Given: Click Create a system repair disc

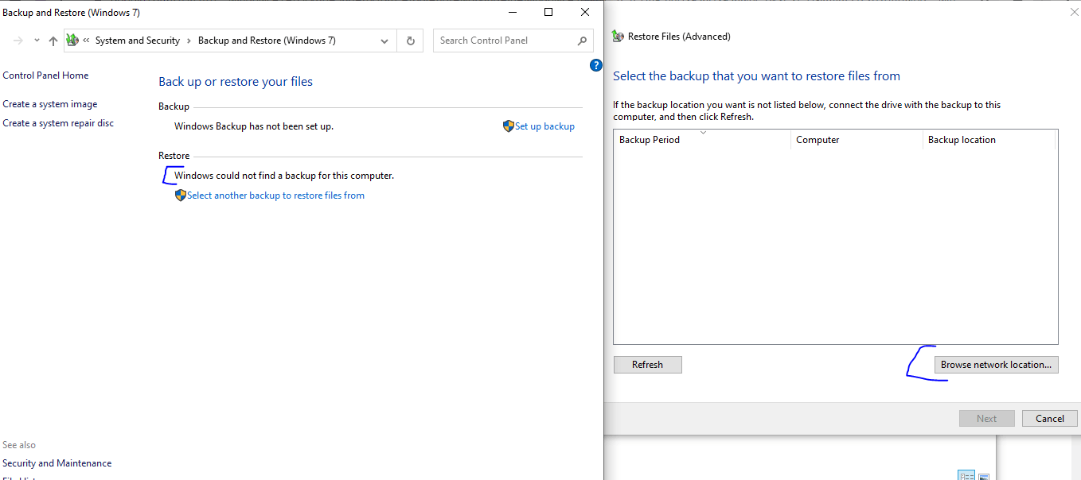Looking at the screenshot, I should [58, 123].
